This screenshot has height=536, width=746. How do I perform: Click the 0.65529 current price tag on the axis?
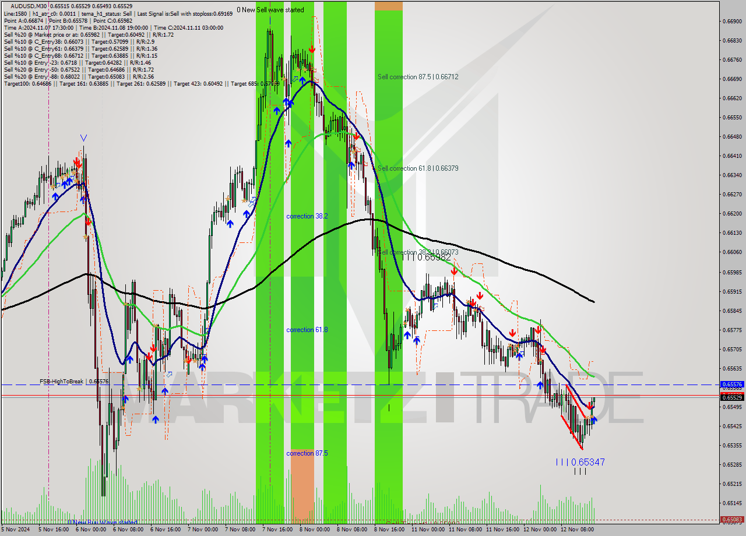(732, 397)
